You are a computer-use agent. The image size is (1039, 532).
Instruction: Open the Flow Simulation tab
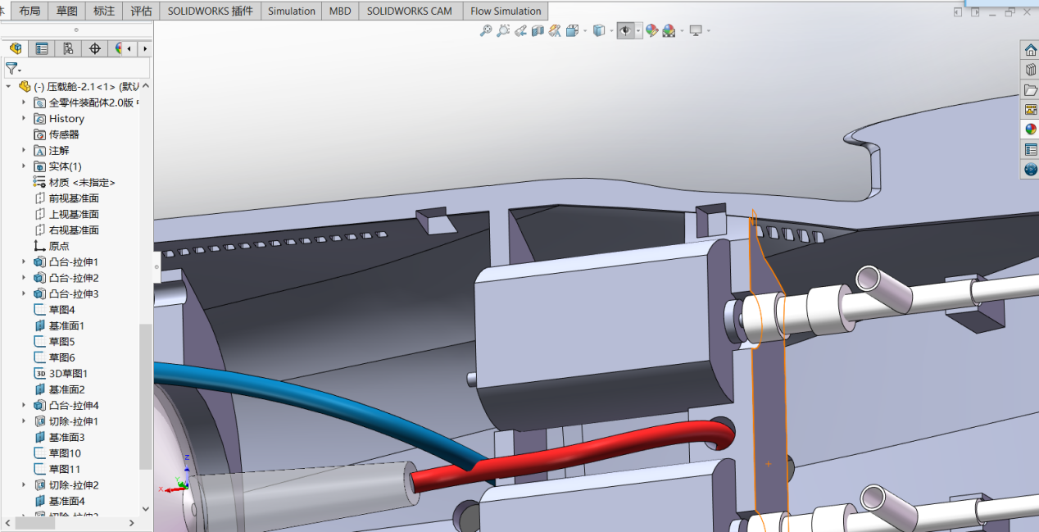[x=506, y=11]
